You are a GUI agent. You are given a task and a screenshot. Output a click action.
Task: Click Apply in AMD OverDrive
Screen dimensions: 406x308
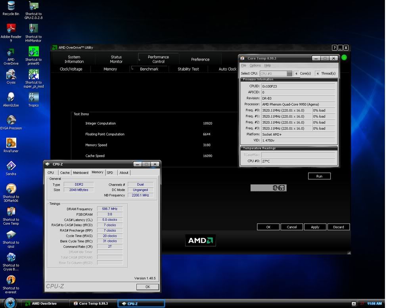click(315, 227)
